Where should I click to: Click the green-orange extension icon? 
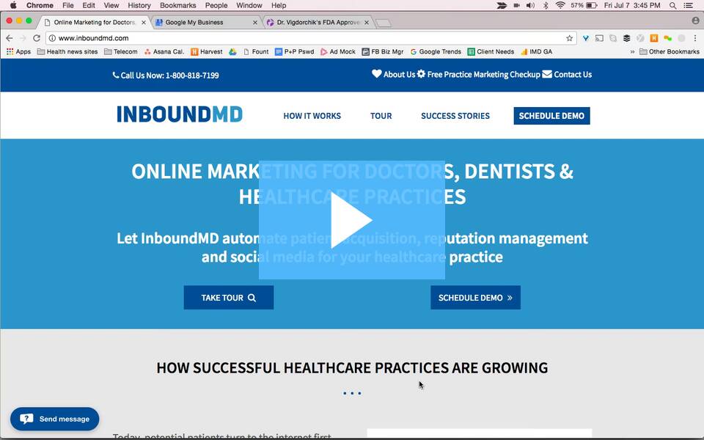point(667,38)
